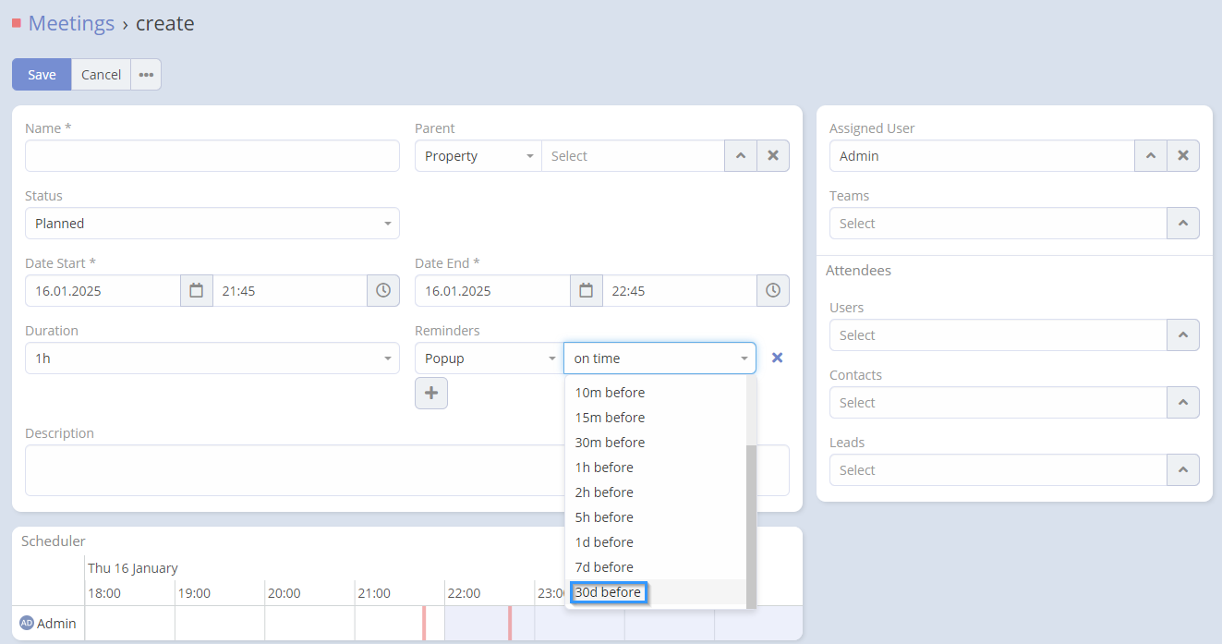Pick the 30d before reminder option
The width and height of the screenshot is (1222, 644).
coord(608,592)
